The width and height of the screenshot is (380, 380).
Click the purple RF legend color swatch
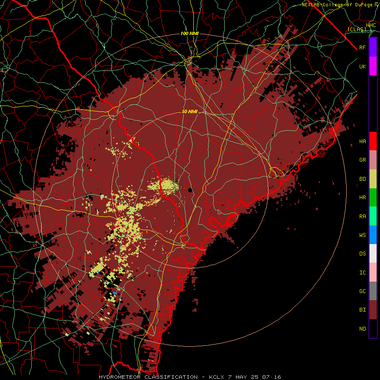point(373,47)
